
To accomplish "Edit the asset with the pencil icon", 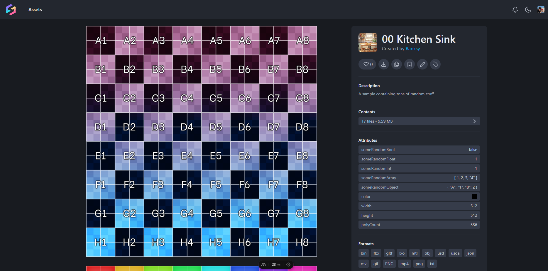I will pos(422,64).
